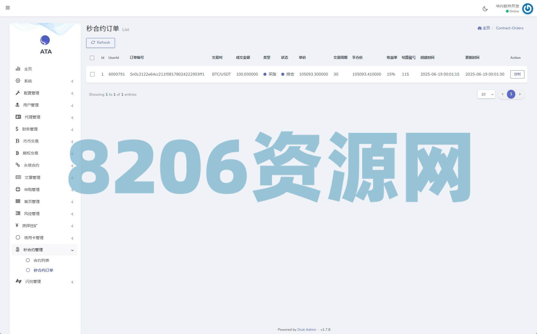
Task: Click the 控制 action button
Action: tap(517, 74)
